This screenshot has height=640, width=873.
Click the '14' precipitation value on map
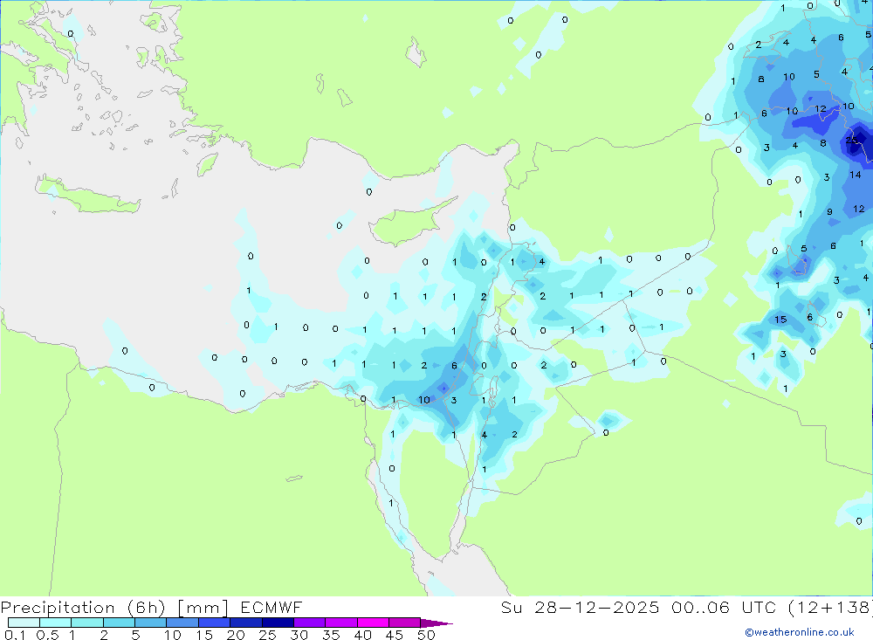click(x=856, y=175)
